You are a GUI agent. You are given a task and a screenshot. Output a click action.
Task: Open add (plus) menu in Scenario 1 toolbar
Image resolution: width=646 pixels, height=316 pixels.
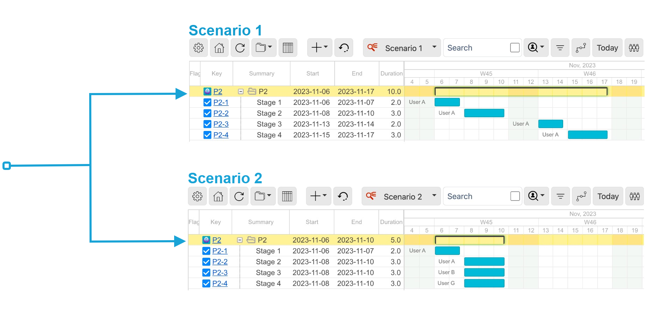[320, 48]
